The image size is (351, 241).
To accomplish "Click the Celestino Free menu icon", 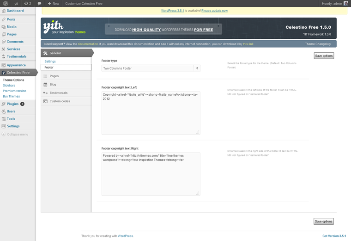I will tap(4, 73).
